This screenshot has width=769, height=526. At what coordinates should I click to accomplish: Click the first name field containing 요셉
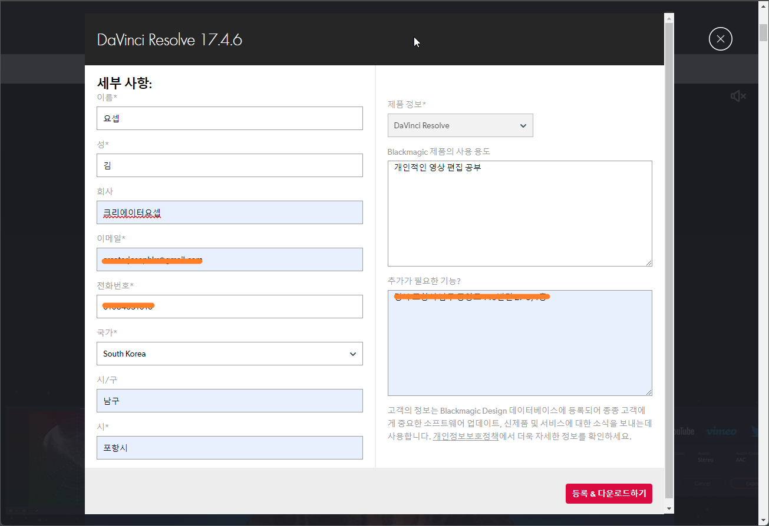tap(230, 118)
